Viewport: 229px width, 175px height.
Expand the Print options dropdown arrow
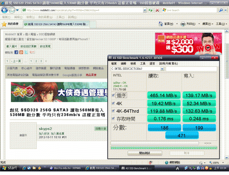point(199,24)
